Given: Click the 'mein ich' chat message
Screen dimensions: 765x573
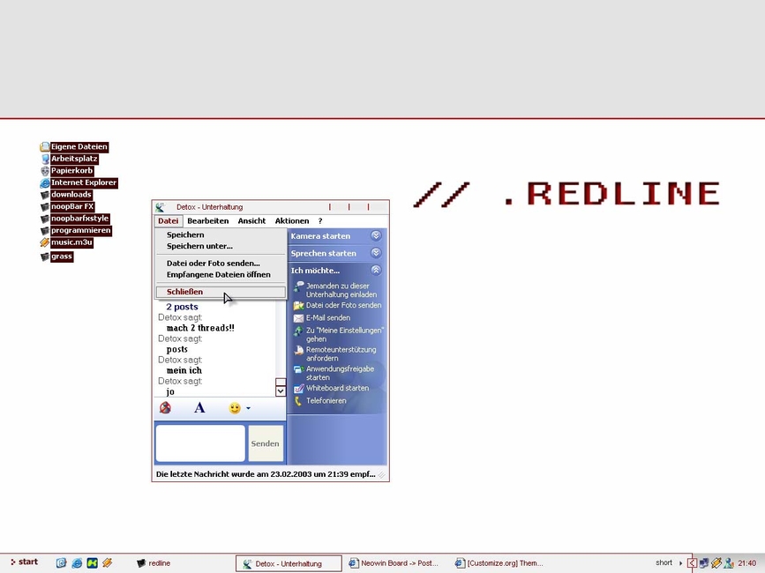Looking at the screenshot, I should (184, 370).
